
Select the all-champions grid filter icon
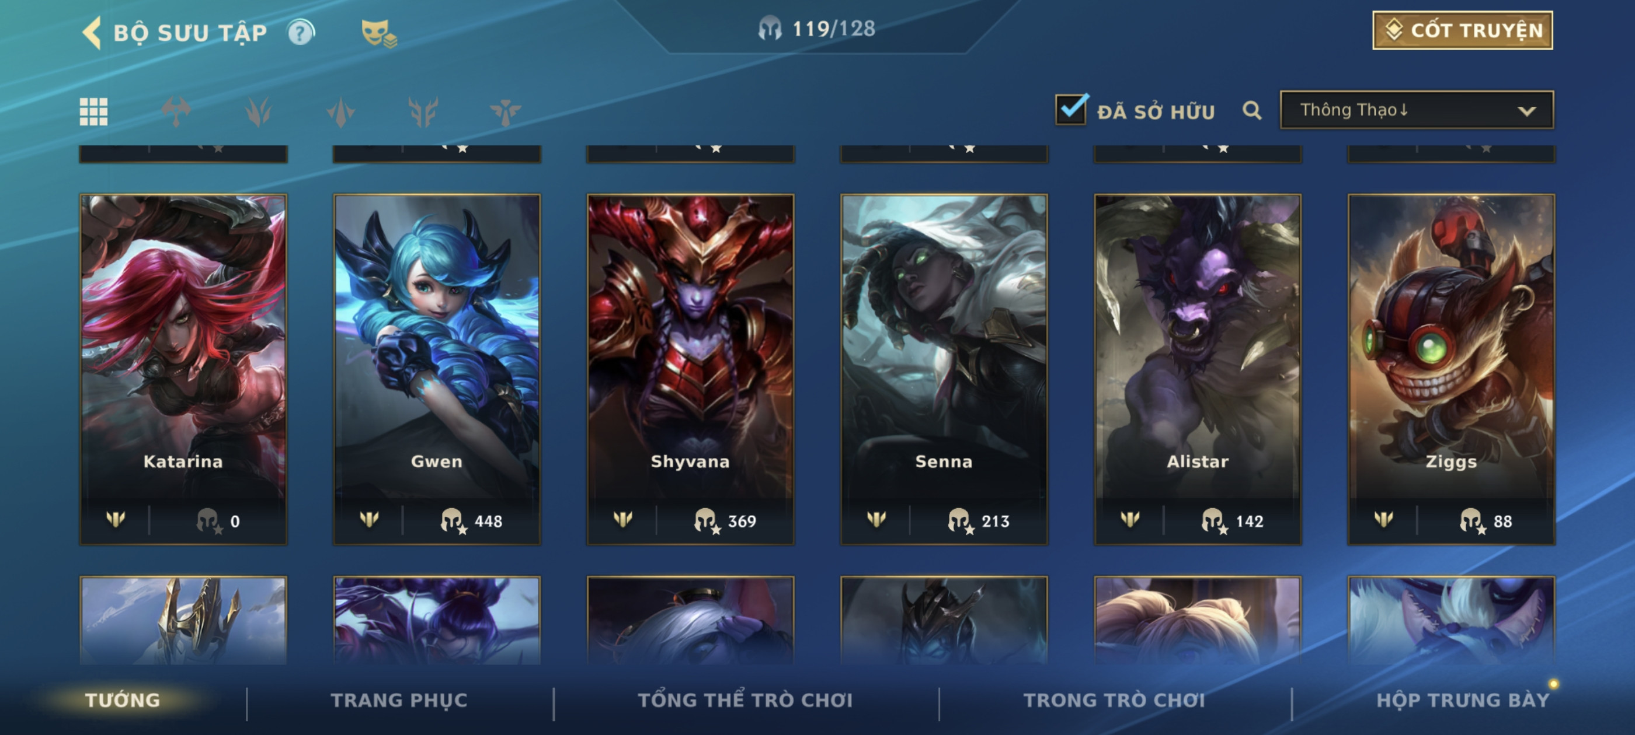pos(93,111)
